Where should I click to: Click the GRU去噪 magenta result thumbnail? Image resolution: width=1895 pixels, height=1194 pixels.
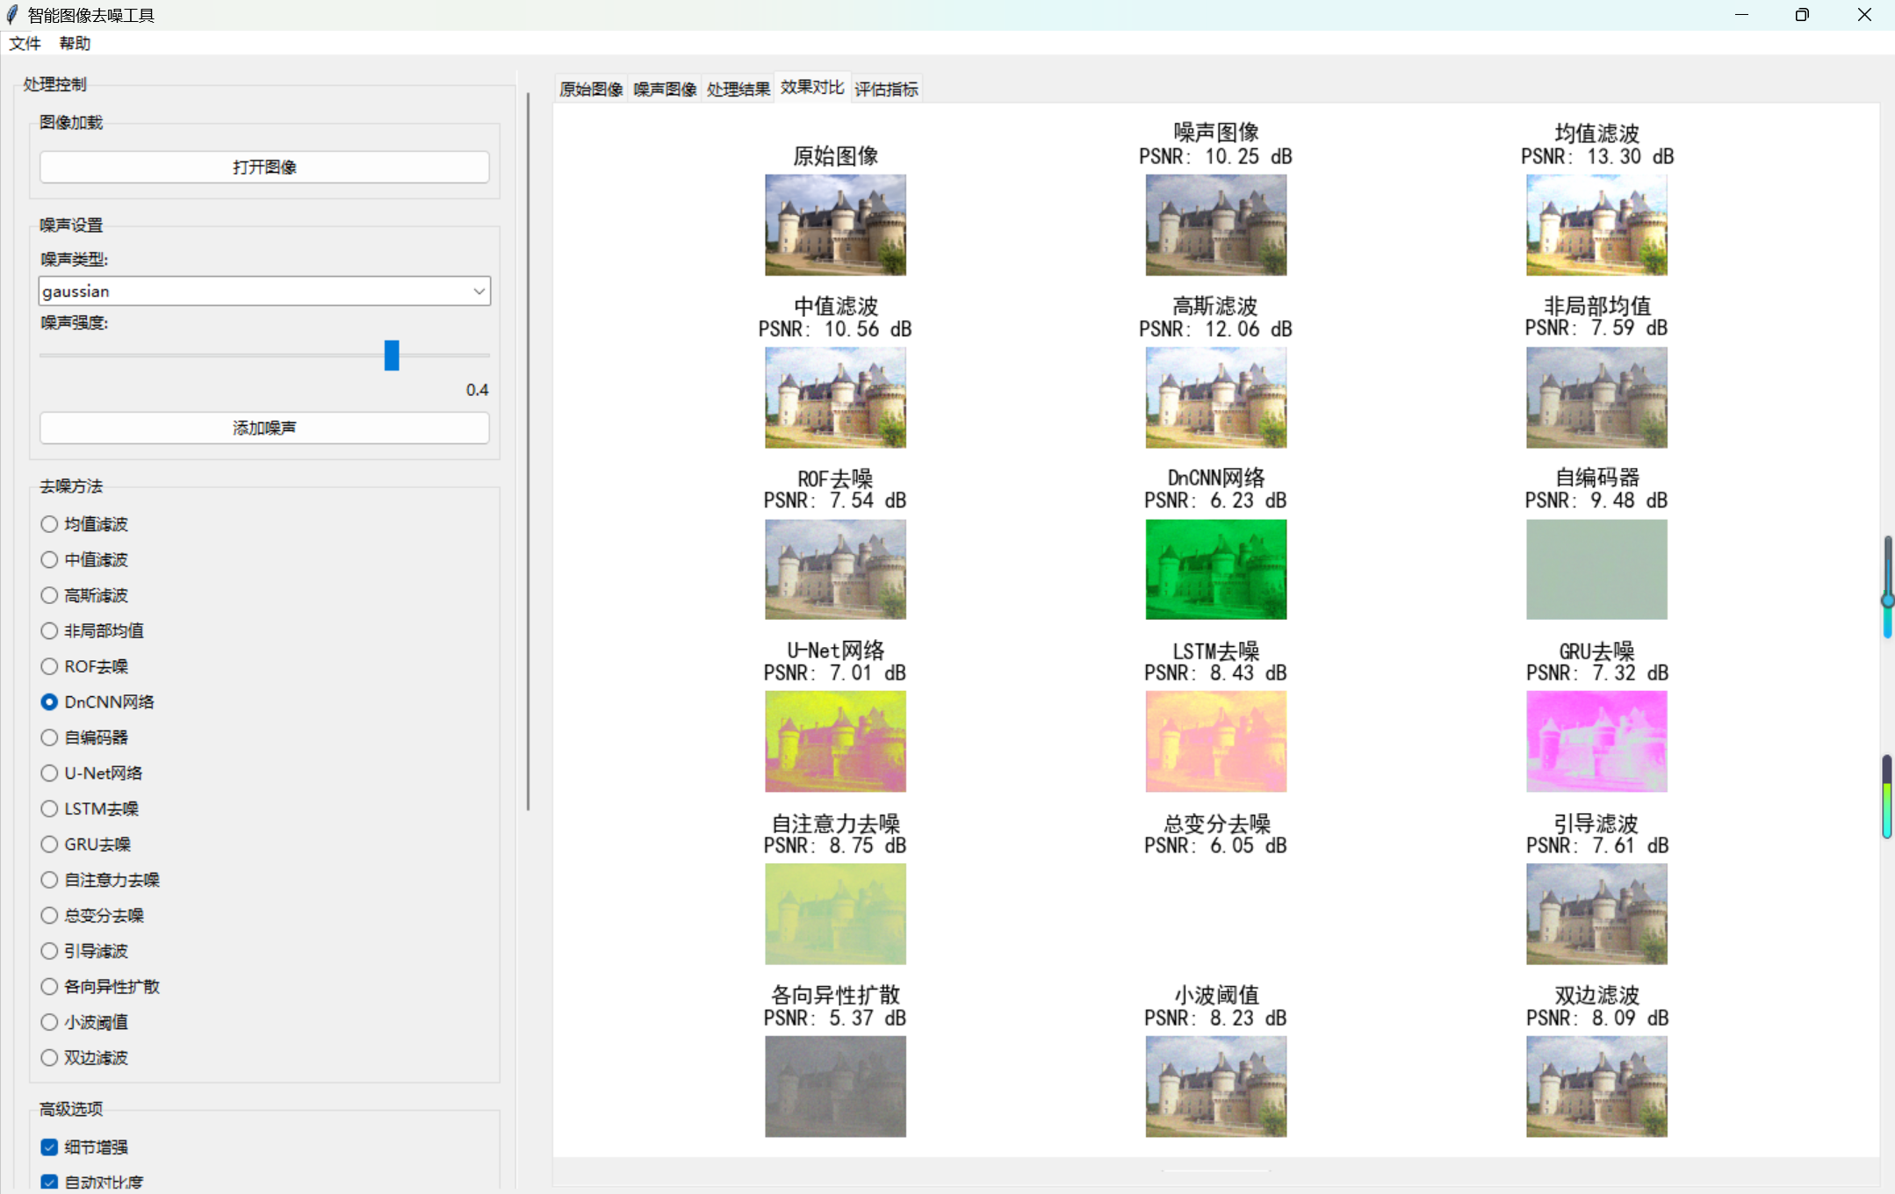[x=1596, y=741]
